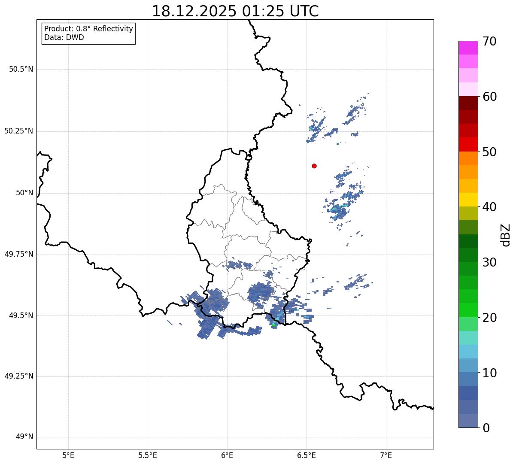Click the 50.25°N latitude label

point(19,131)
